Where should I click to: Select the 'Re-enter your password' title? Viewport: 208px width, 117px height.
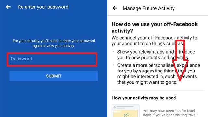[43, 7]
